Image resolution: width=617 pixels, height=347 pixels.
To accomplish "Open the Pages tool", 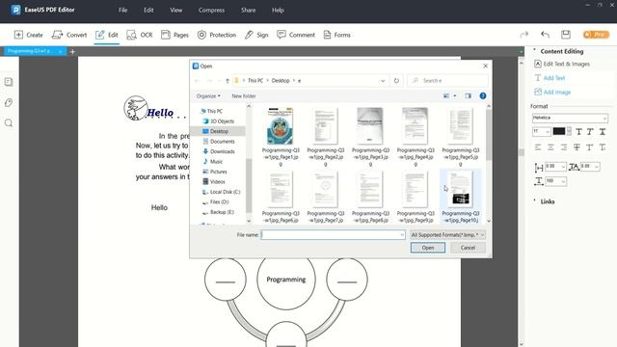I will (174, 35).
